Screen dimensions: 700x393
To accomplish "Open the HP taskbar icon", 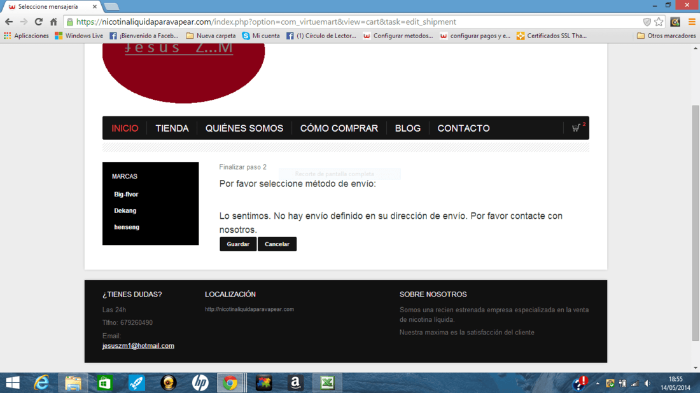I will 200,383.
